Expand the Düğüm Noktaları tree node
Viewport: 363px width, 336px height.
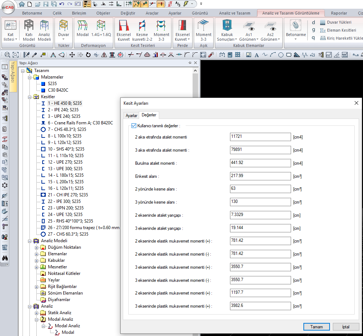[x=36, y=248]
